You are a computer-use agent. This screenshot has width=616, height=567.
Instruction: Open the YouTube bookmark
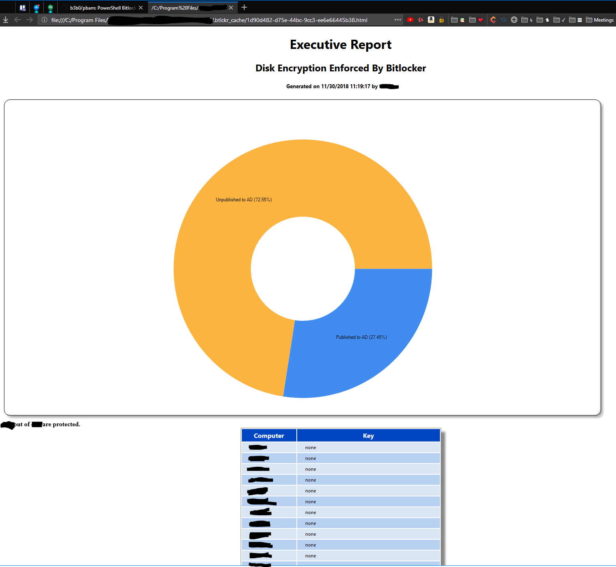pyautogui.click(x=410, y=20)
